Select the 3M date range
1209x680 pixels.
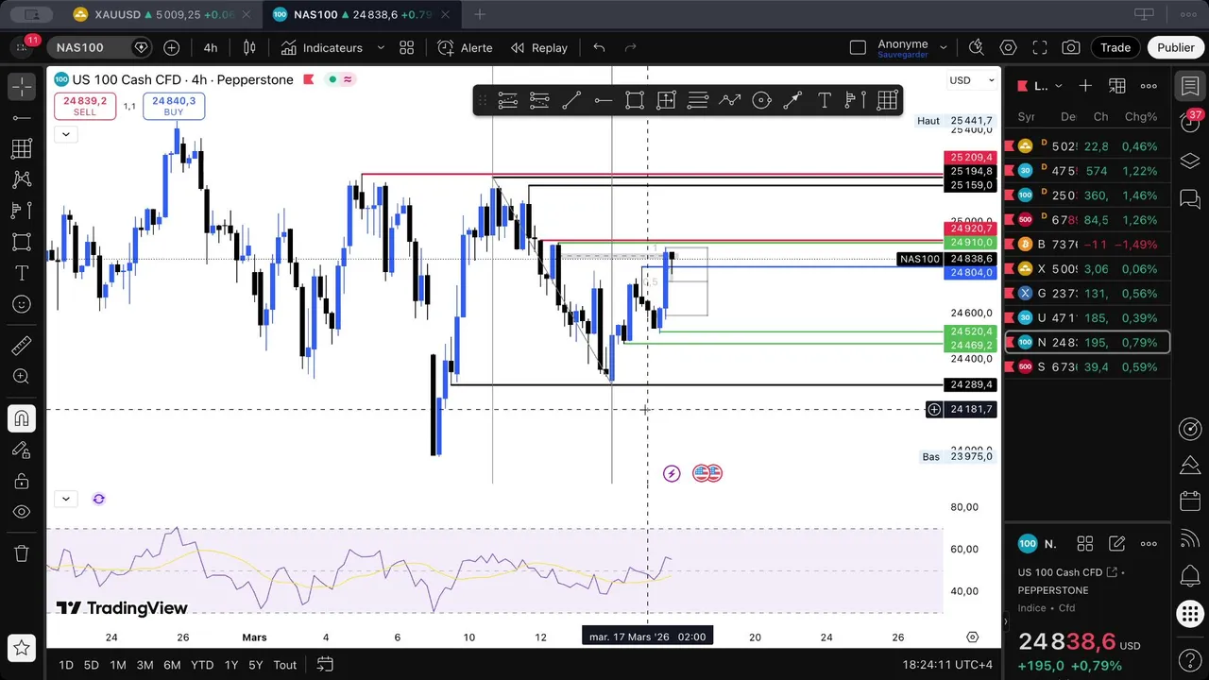(145, 665)
